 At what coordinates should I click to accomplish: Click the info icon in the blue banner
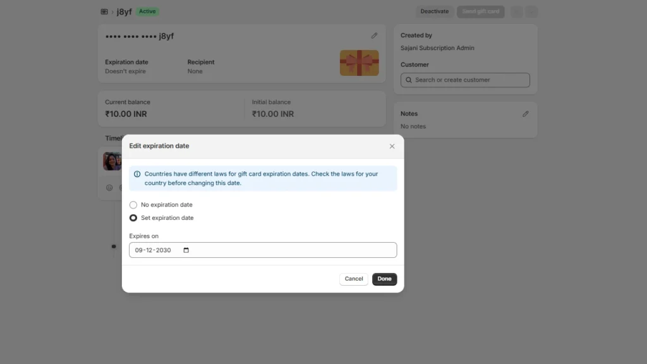(x=137, y=174)
